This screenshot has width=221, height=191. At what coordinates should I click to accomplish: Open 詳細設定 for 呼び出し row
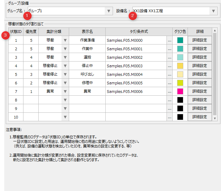pyautogui.click(x=200, y=74)
